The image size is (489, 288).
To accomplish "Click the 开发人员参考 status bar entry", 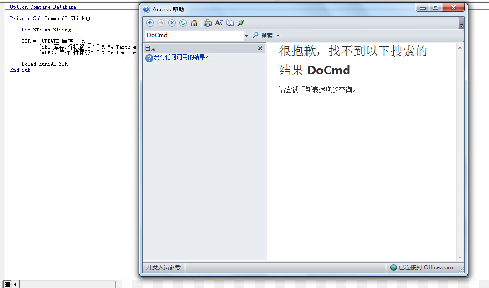I will click(163, 267).
